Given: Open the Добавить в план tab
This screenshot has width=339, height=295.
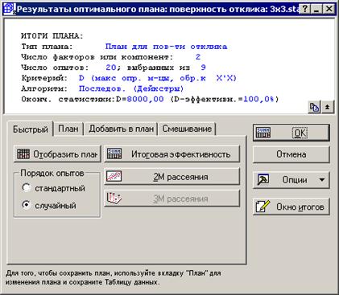Looking at the screenshot, I should pyautogui.click(x=121, y=129).
